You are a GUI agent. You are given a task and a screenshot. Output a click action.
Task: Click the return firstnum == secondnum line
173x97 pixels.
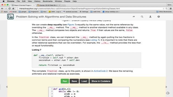pos(56,65)
